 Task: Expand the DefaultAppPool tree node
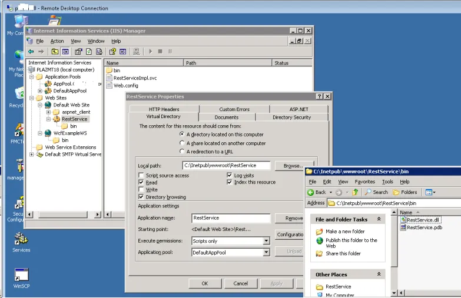[x=39, y=91]
